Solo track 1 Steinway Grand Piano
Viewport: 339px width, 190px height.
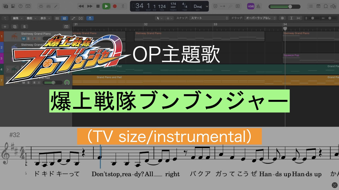(29, 39)
